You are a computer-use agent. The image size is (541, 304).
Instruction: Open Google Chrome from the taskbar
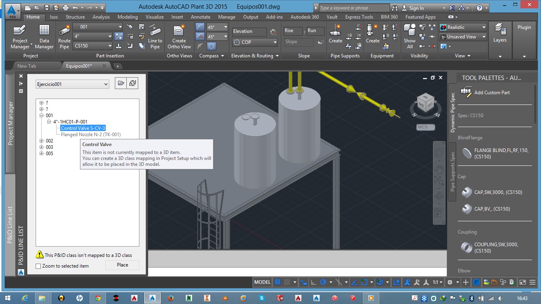(x=98, y=298)
